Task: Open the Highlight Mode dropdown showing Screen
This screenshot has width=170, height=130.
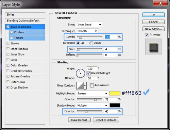Action: click(x=92, y=93)
